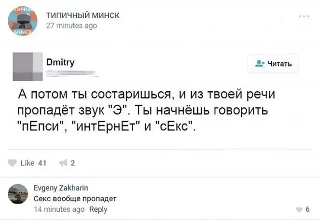Expand the three-dot post options menu
321x221 pixels.
click(x=304, y=16)
